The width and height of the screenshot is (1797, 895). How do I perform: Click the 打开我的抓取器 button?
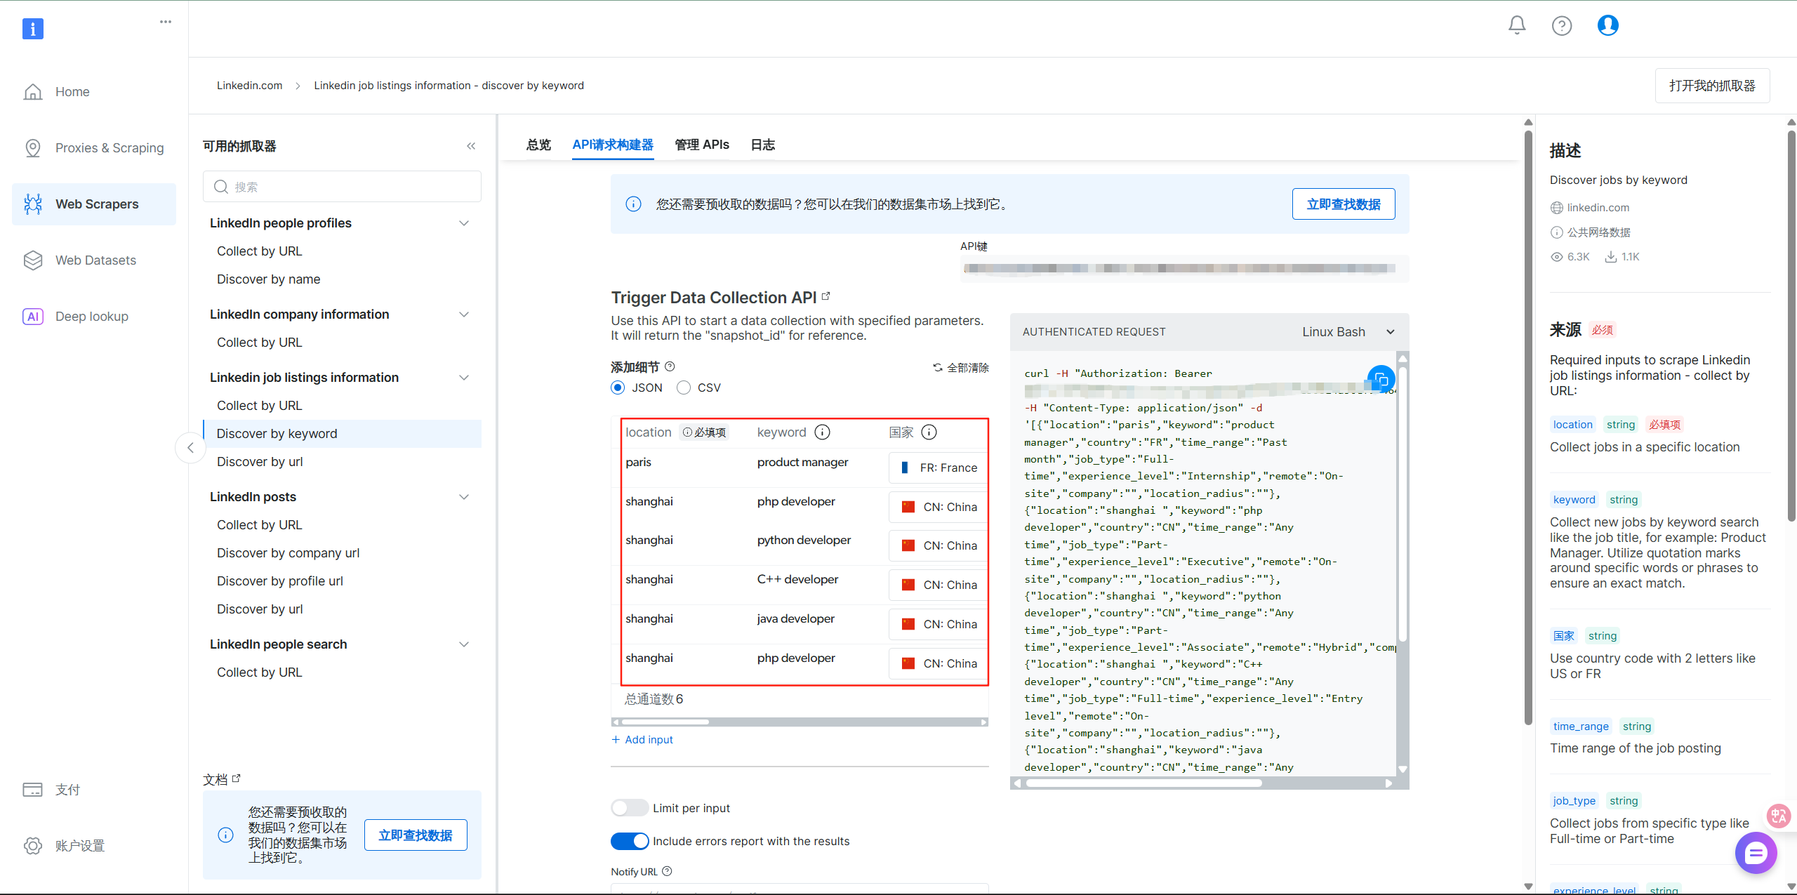[1712, 86]
